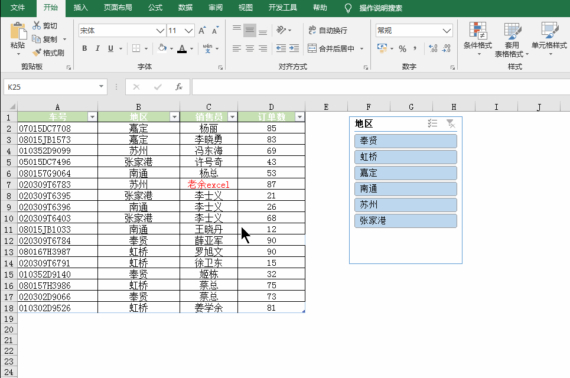Image resolution: width=570 pixels, height=378 pixels.
Task: Click in the formula bar
Action: click(x=380, y=87)
